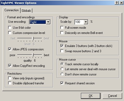
Task: Switch to the Globals tab
Action: pos(26,11)
